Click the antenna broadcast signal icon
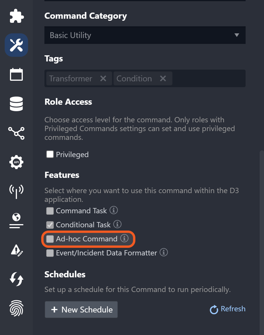The width and height of the screenshot is (264, 335). coord(16,191)
